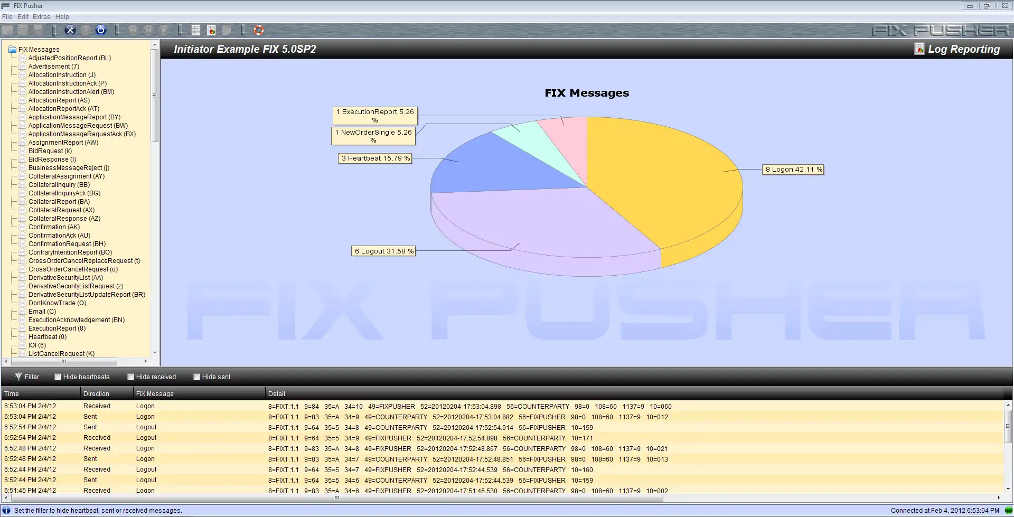This screenshot has width=1014, height=517.
Task: Tick the Hide received checkbox
Action: point(131,377)
